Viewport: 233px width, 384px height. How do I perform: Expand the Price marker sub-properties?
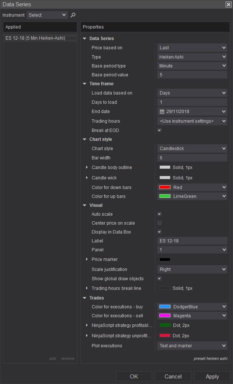coord(87,259)
